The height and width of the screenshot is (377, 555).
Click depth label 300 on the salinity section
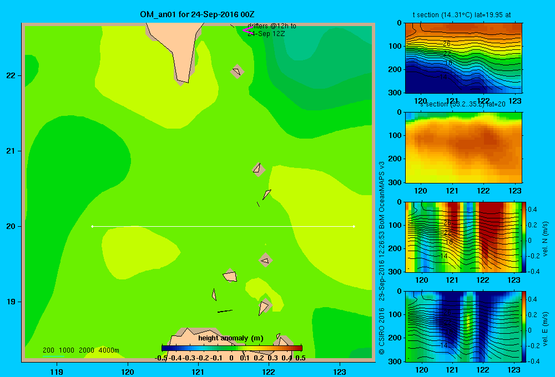pos(394,182)
